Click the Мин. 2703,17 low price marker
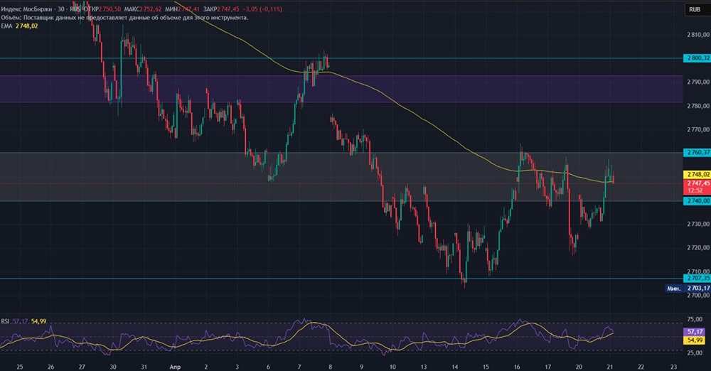 point(688,288)
